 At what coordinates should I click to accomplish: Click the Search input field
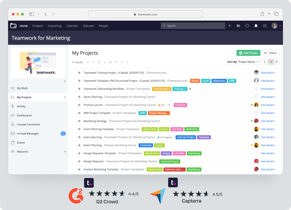tap(193, 25)
